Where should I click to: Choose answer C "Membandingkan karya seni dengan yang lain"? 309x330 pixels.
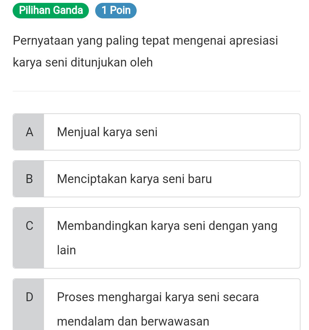pos(156,238)
